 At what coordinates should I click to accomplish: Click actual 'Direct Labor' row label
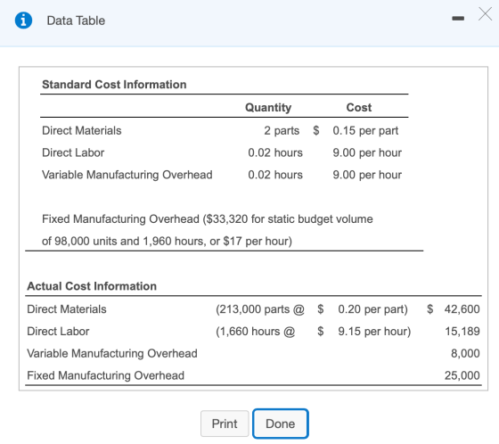coord(58,332)
